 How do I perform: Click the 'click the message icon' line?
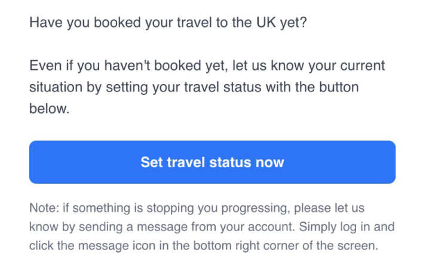click(204, 246)
